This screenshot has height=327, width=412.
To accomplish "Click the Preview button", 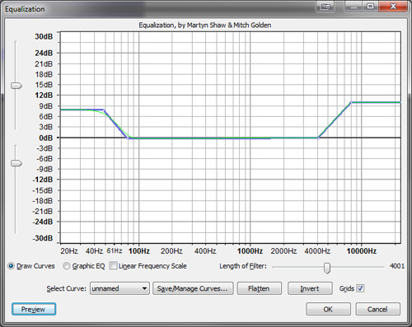I will coord(34,309).
